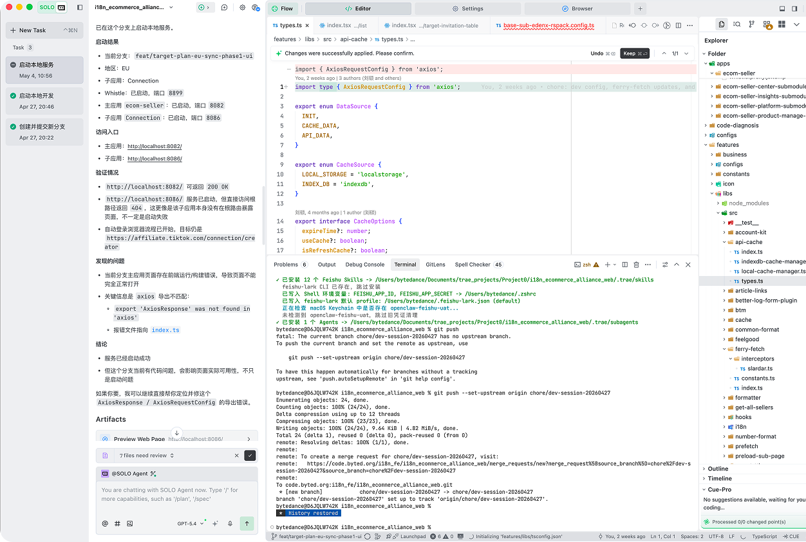
Task: Open the Browser tab
Action: click(x=577, y=9)
